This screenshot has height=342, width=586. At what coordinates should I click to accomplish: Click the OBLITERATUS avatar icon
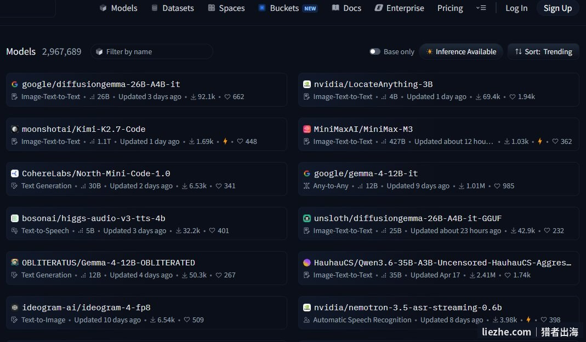point(15,262)
